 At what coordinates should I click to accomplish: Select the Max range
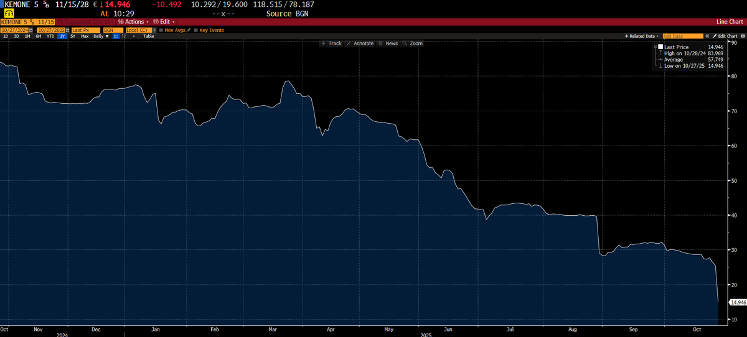pos(85,36)
